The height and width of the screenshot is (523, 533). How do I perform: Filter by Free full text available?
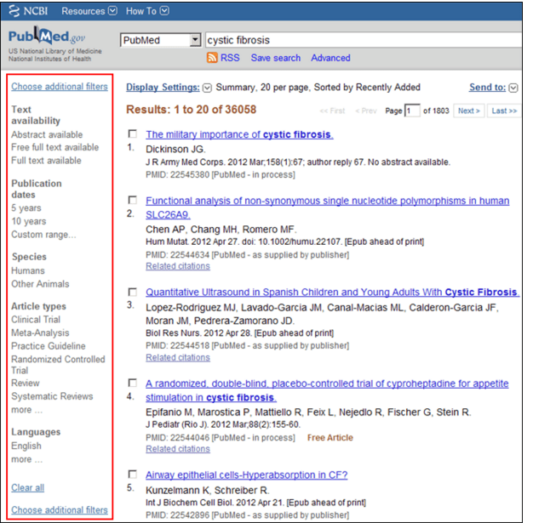tap(54, 147)
